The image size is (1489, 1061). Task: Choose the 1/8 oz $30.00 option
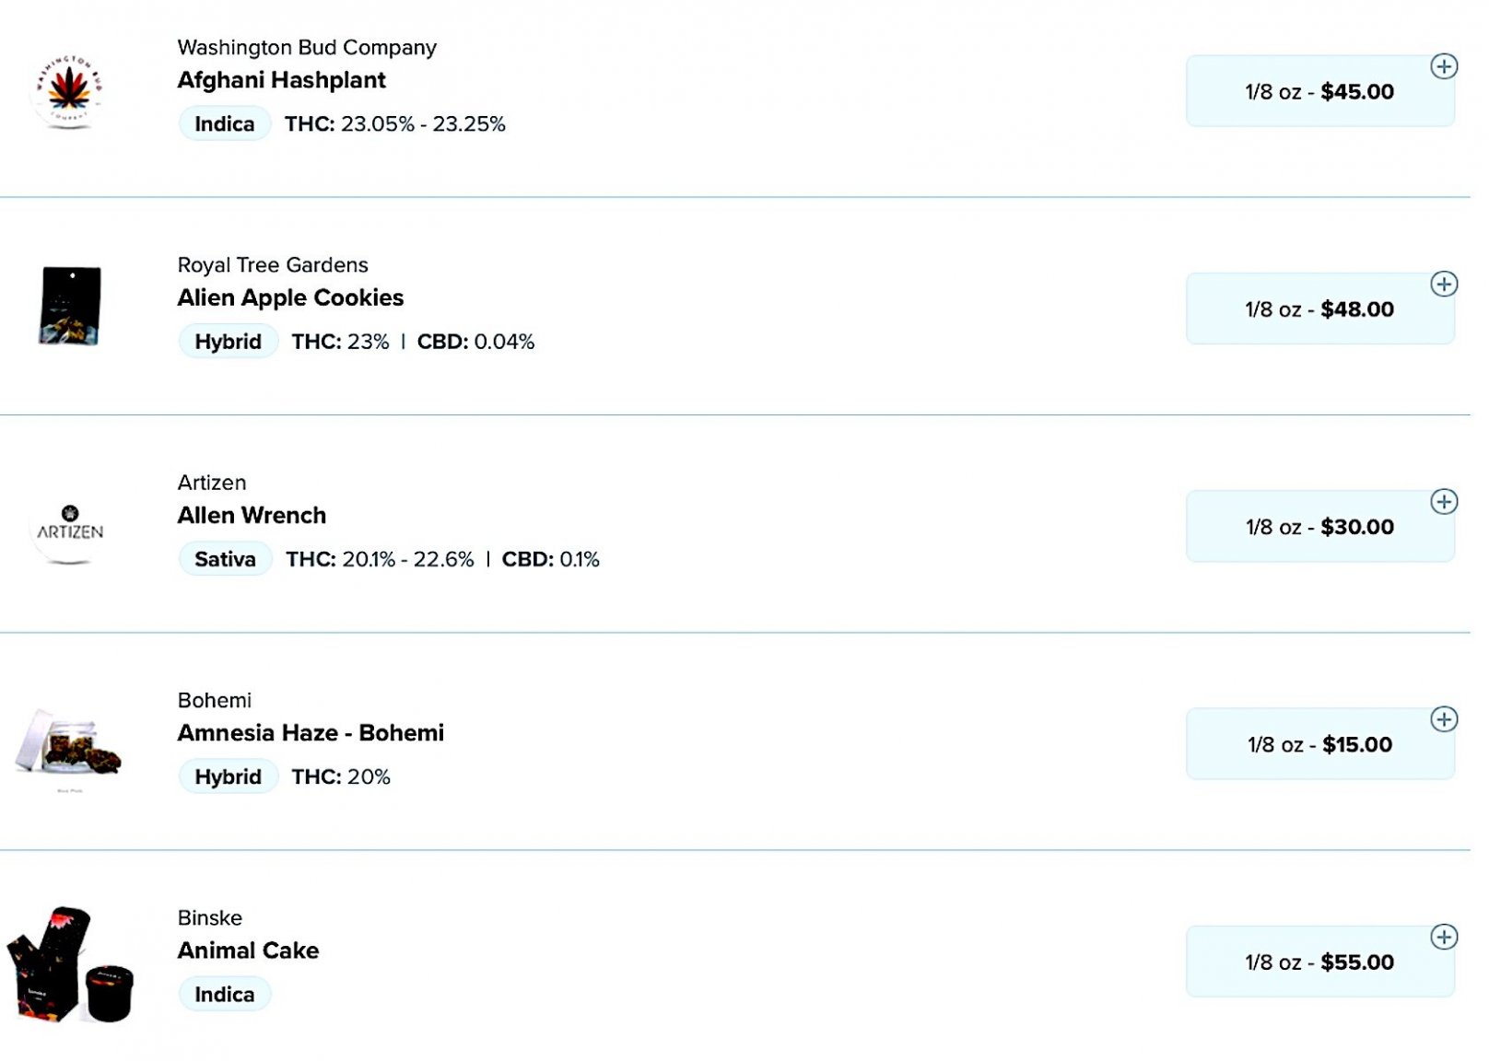click(1319, 527)
